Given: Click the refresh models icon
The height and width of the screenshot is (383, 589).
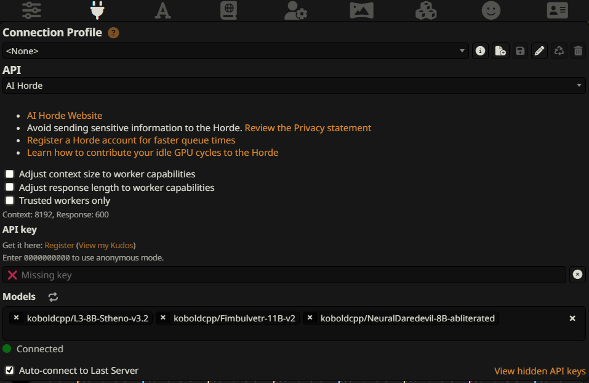Looking at the screenshot, I should pos(54,297).
